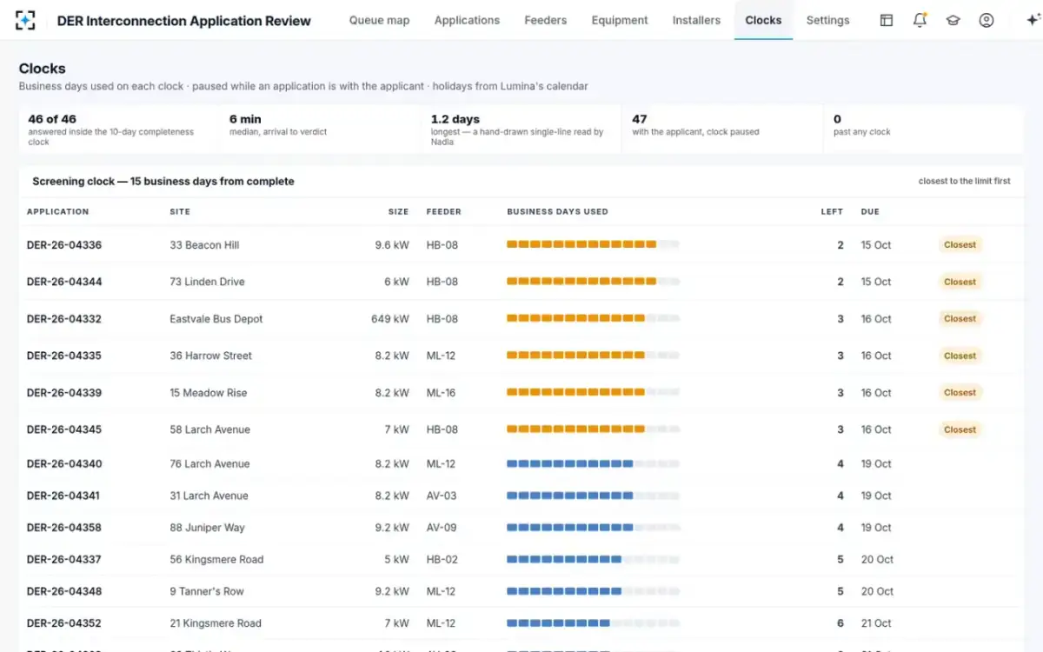Open the layout panel icon

887,20
